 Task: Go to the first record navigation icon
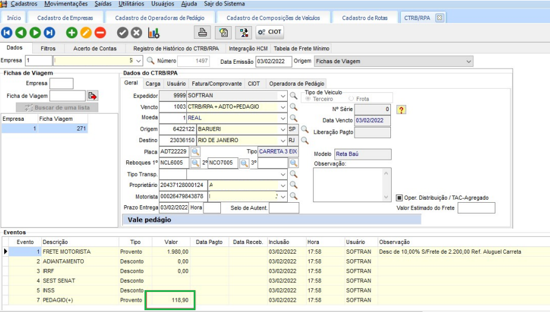7,33
